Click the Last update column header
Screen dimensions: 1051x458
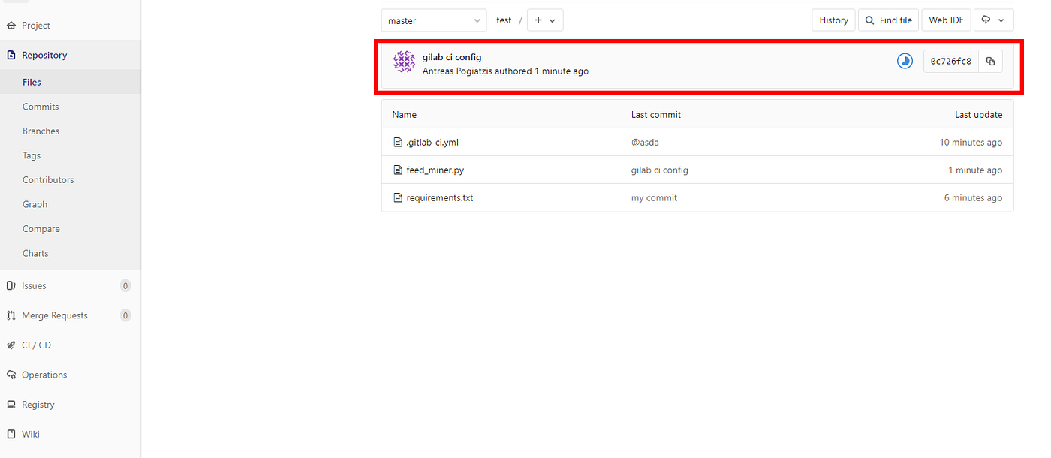click(978, 115)
